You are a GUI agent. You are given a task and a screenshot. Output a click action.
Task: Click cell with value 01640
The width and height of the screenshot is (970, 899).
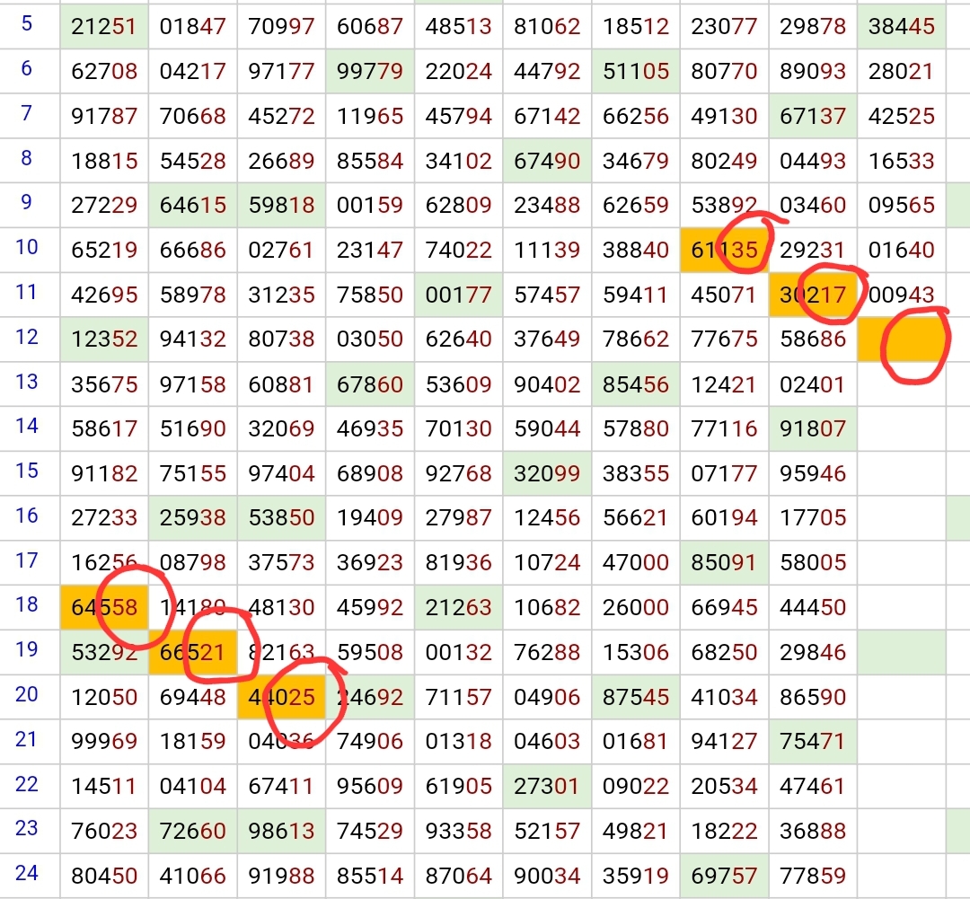click(x=902, y=250)
